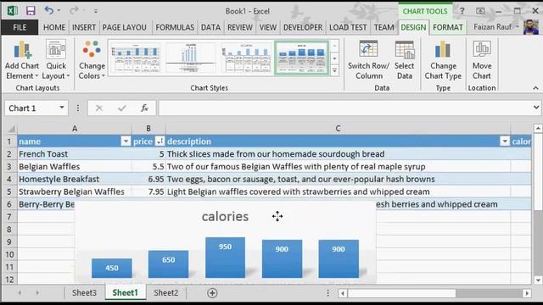Viewport: 543px width, 305px height.
Task: Open the VIEW ribbon tab
Action: [x=268, y=27]
